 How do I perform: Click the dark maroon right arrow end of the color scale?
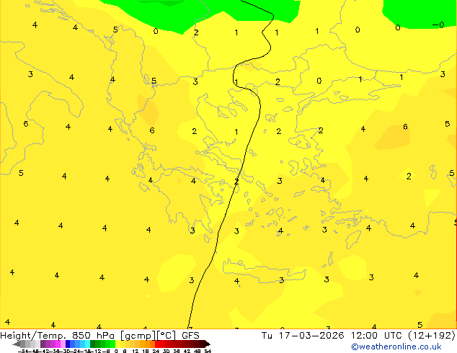207,344
